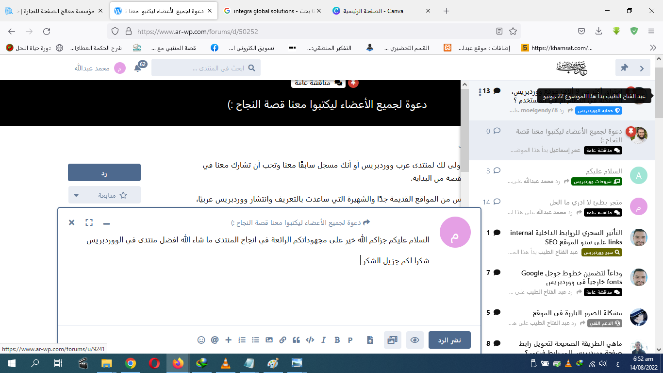Open the Facebook تسويق الكتروني bookmark
Screen dimensions: 663x373
(x=242, y=48)
